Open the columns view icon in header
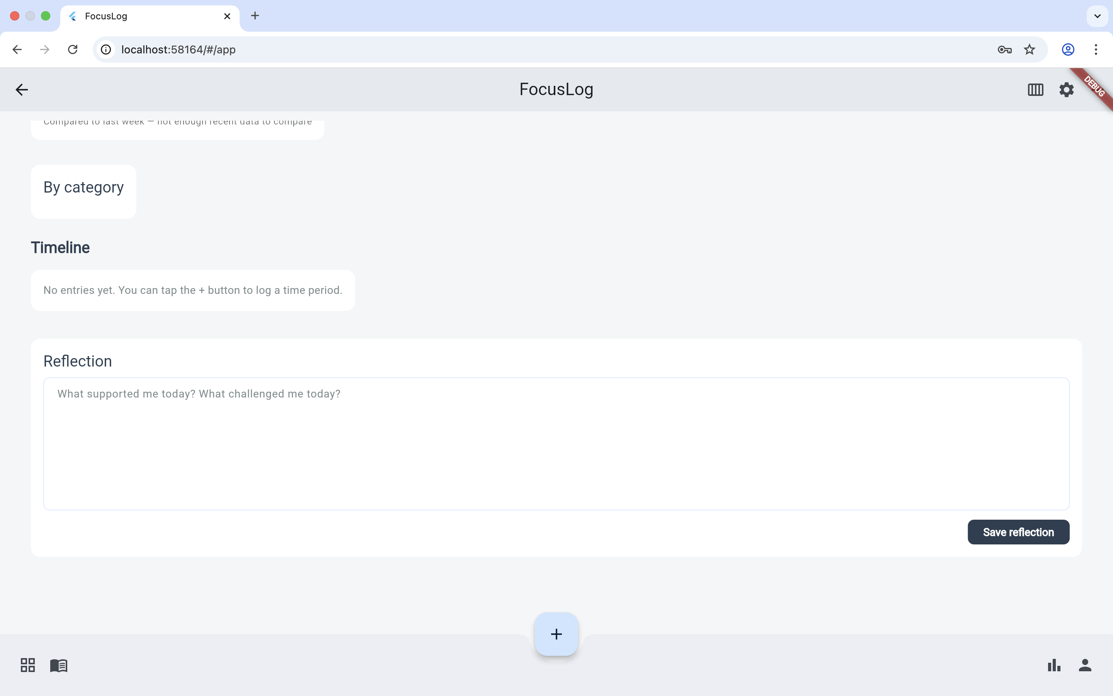 [x=1035, y=89]
